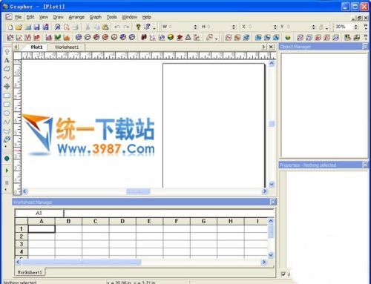Screen dimensions: 371x284
Task: Expand the line plot toolbar dropdown arrow
Action: click(x=216, y=39)
